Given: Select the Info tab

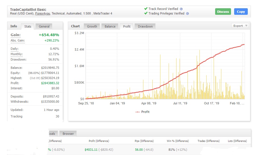Looking at the screenshot, I should coord(14,26).
